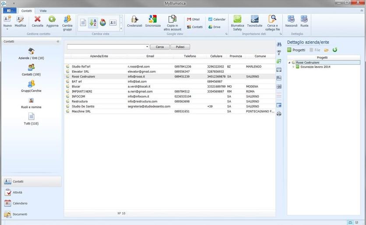Collapse the Rossi Costruzioni tree node

point(289,63)
